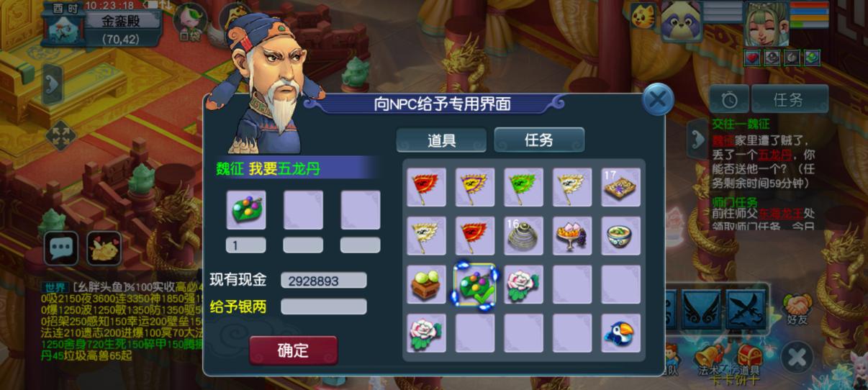Select the treasure map item marked 17
This screenshot has height=390, width=868.
pos(620,187)
